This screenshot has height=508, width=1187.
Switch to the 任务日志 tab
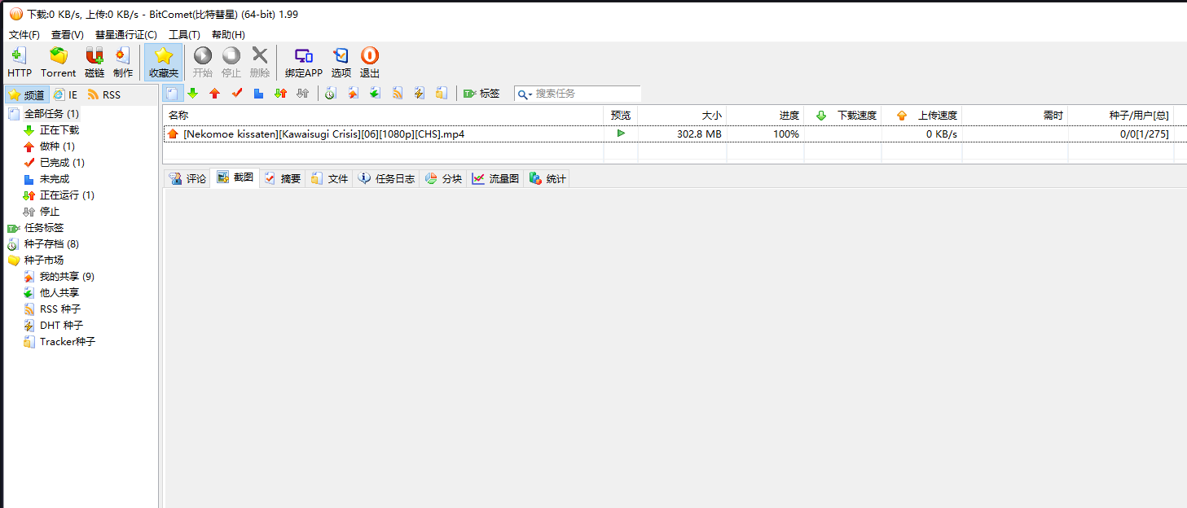pos(386,179)
